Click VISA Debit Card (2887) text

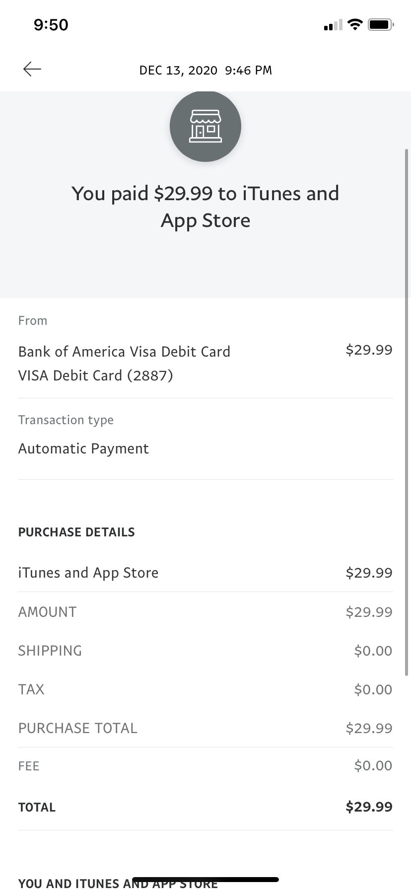(96, 375)
